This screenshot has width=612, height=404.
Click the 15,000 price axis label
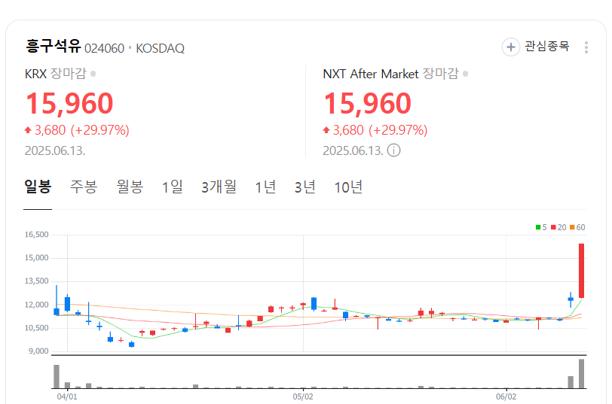(37, 258)
